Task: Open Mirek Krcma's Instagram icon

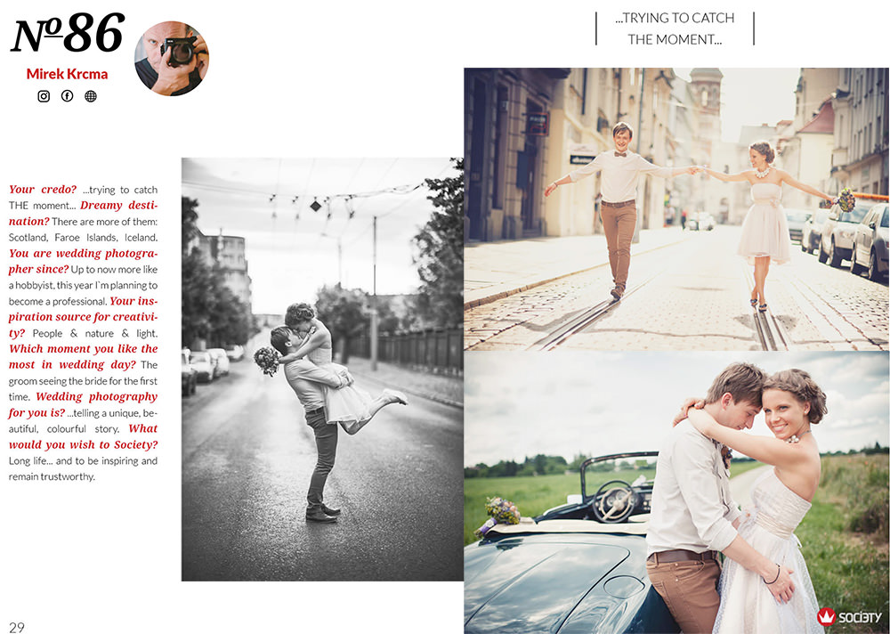Action: pos(44,96)
